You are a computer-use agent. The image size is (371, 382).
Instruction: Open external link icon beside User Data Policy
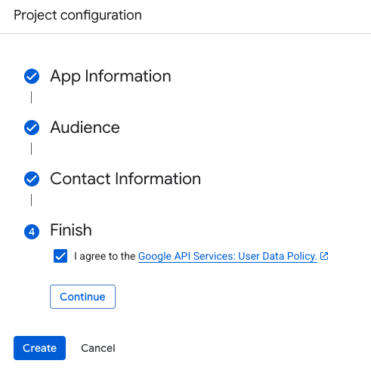point(324,256)
